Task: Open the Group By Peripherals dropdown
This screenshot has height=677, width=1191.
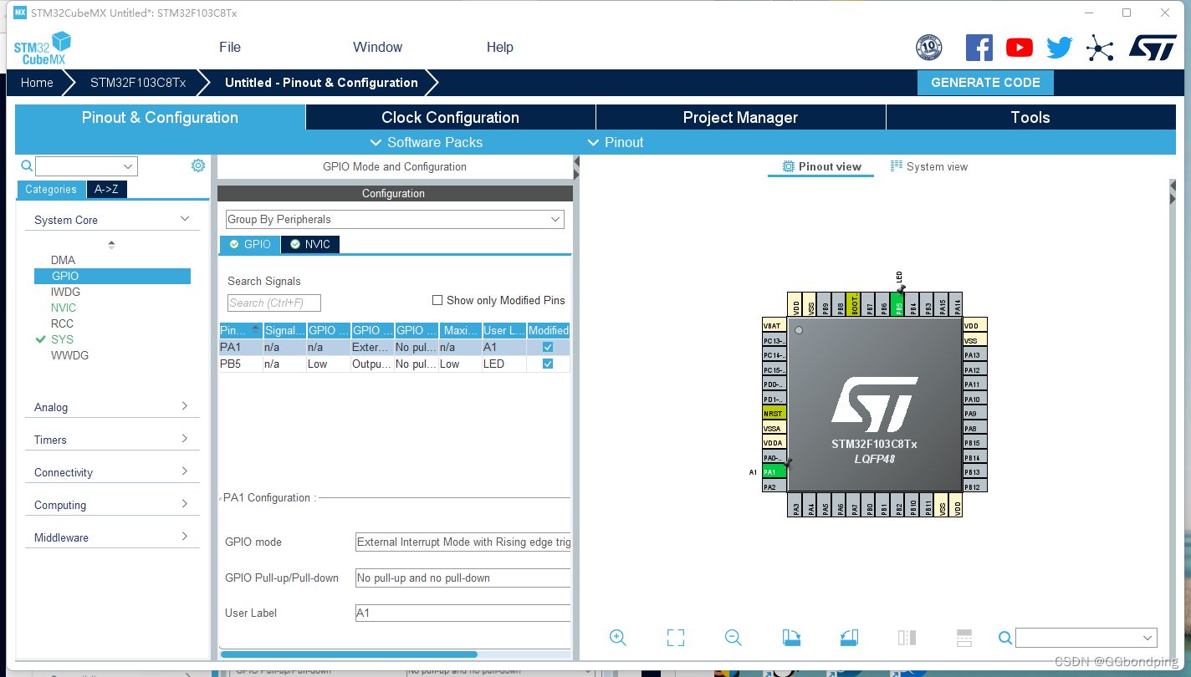Action: [x=395, y=219]
